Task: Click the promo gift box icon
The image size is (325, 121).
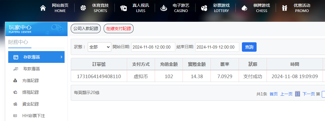Action: click(x=284, y=8)
